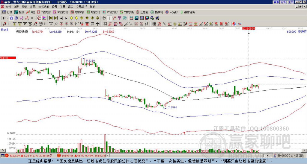Open the 9P四方形 tool
This screenshot has width=307, height=164.
(x=61, y=12)
